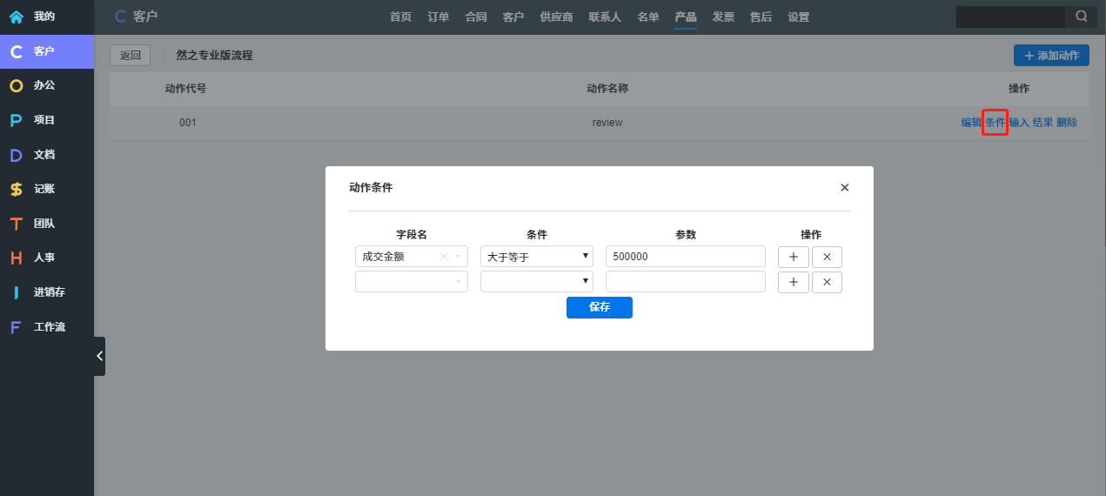Open the empty second-row condition dropdown
The width and height of the screenshot is (1106, 496).
point(536,282)
